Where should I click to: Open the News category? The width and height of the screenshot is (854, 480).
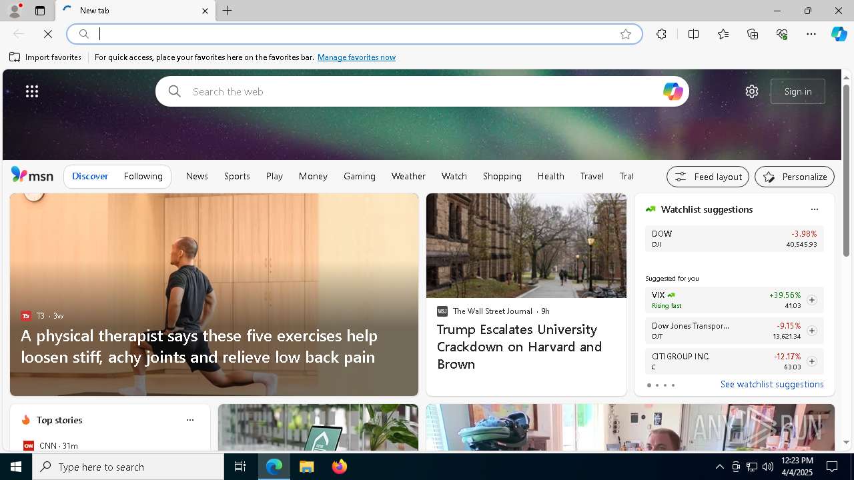[x=197, y=176]
